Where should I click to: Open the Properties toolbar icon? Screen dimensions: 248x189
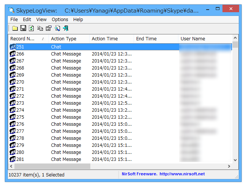[x=48, y=28]
